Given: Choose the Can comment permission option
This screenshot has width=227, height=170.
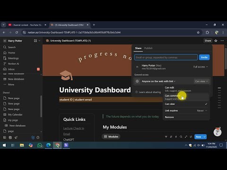Looking at the screenshot, I should click(186, 97).
